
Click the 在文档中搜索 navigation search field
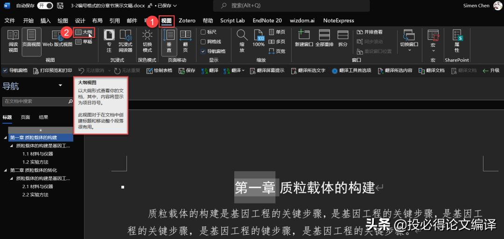tap(35, 101)
